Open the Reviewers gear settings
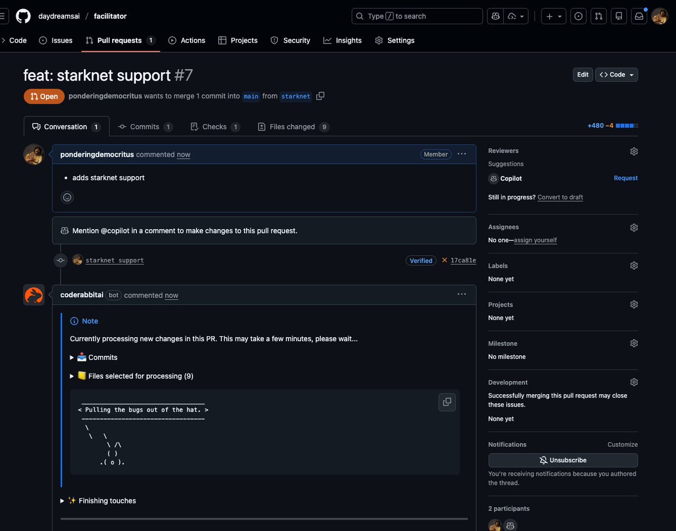 point(634,151)
